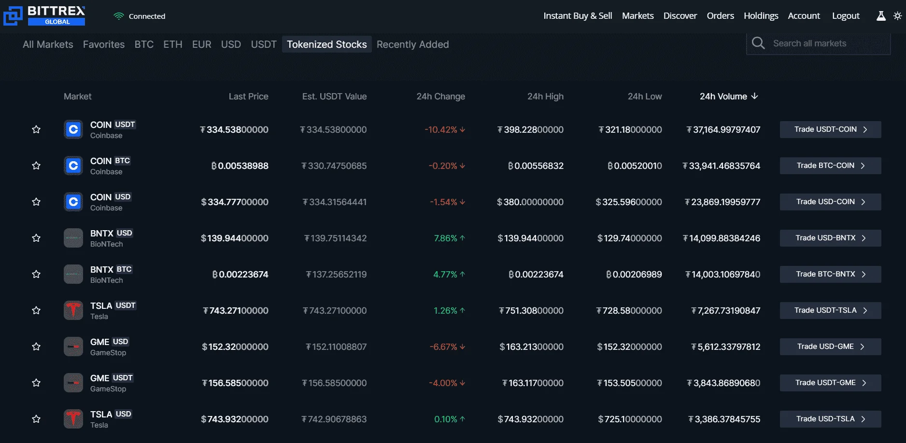Open Instant Buy & Sell

578,16
